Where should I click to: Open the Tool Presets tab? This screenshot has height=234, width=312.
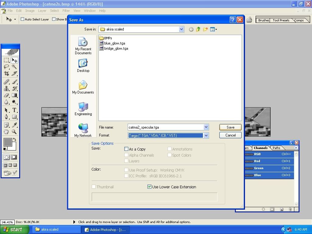(281, 20)
